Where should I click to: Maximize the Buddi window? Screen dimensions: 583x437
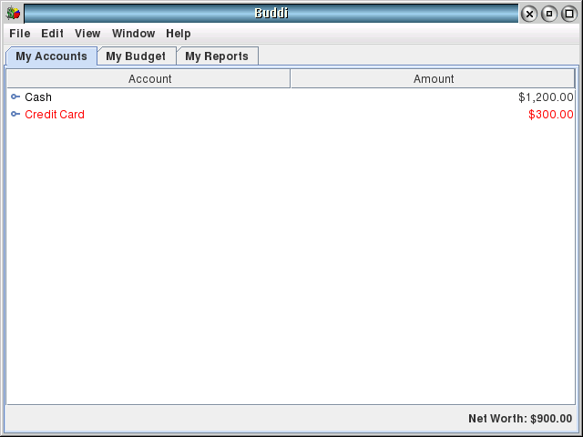(569, 14)
